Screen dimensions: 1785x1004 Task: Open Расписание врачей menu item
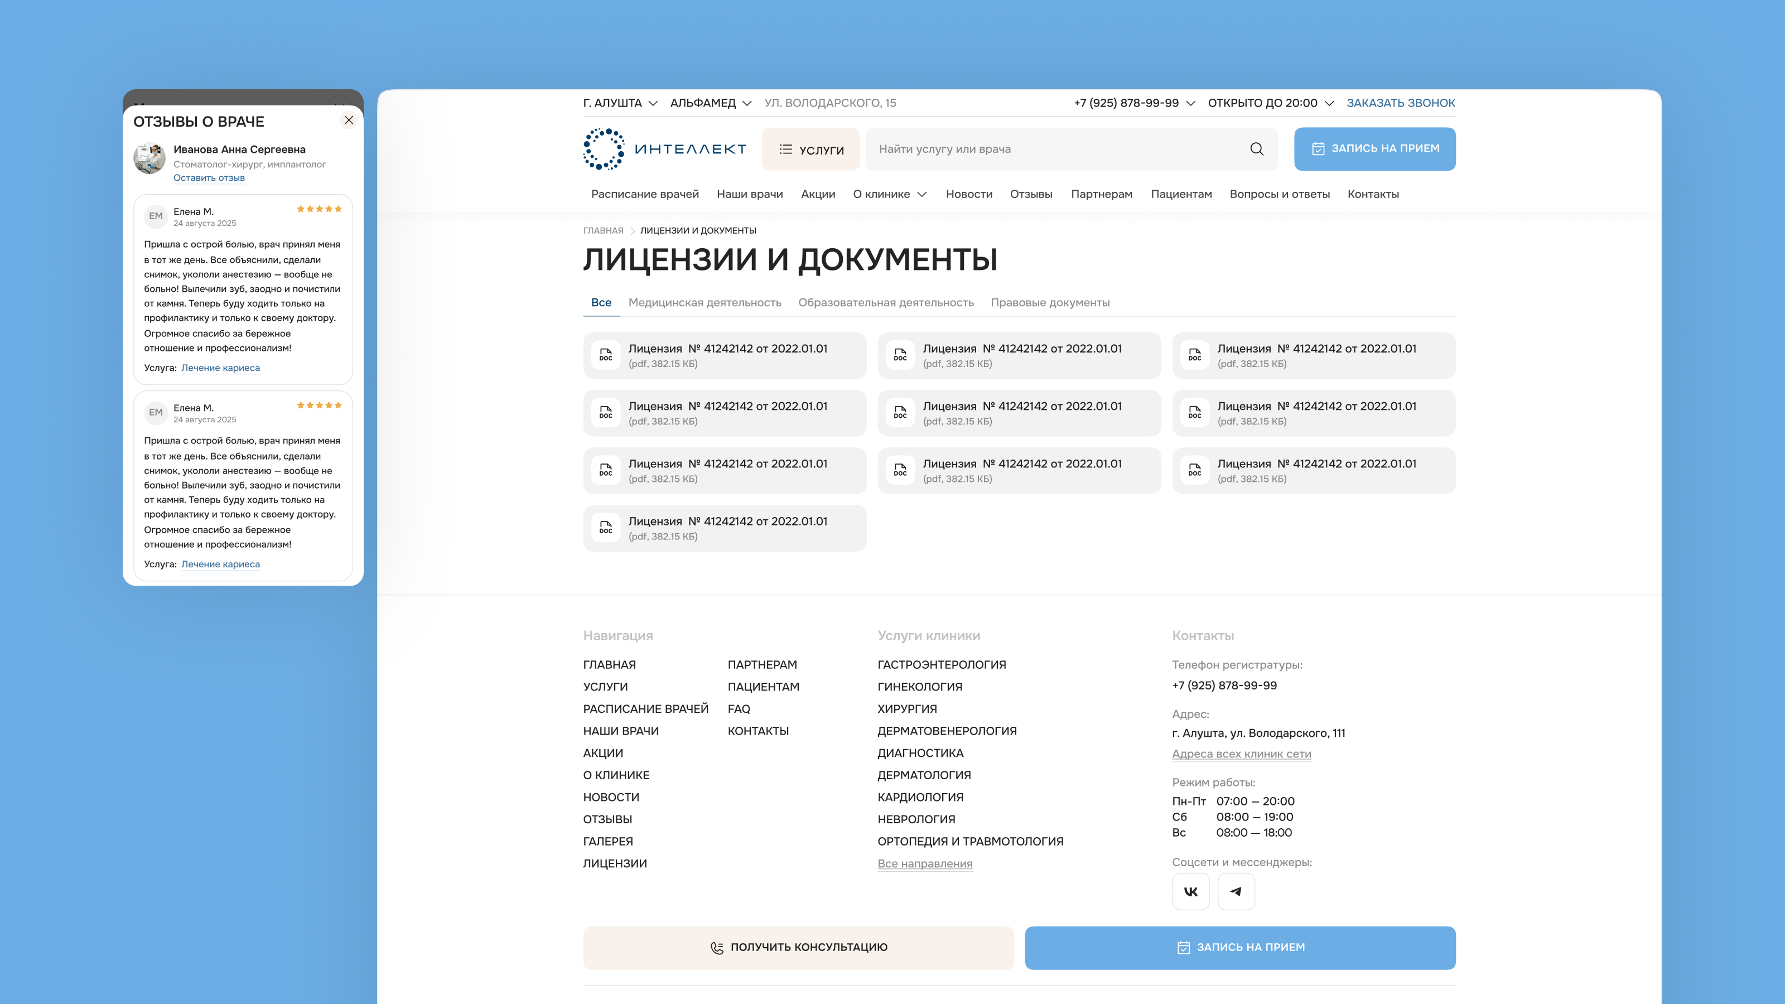(644, 195)
